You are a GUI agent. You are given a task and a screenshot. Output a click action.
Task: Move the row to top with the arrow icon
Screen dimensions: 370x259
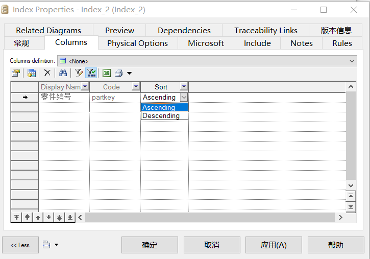point(16,217)
